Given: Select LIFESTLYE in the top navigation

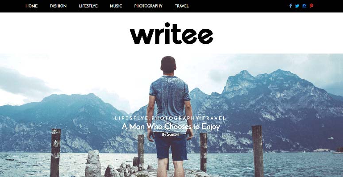Looking at the screenshot, I should [x=89, y=6].
